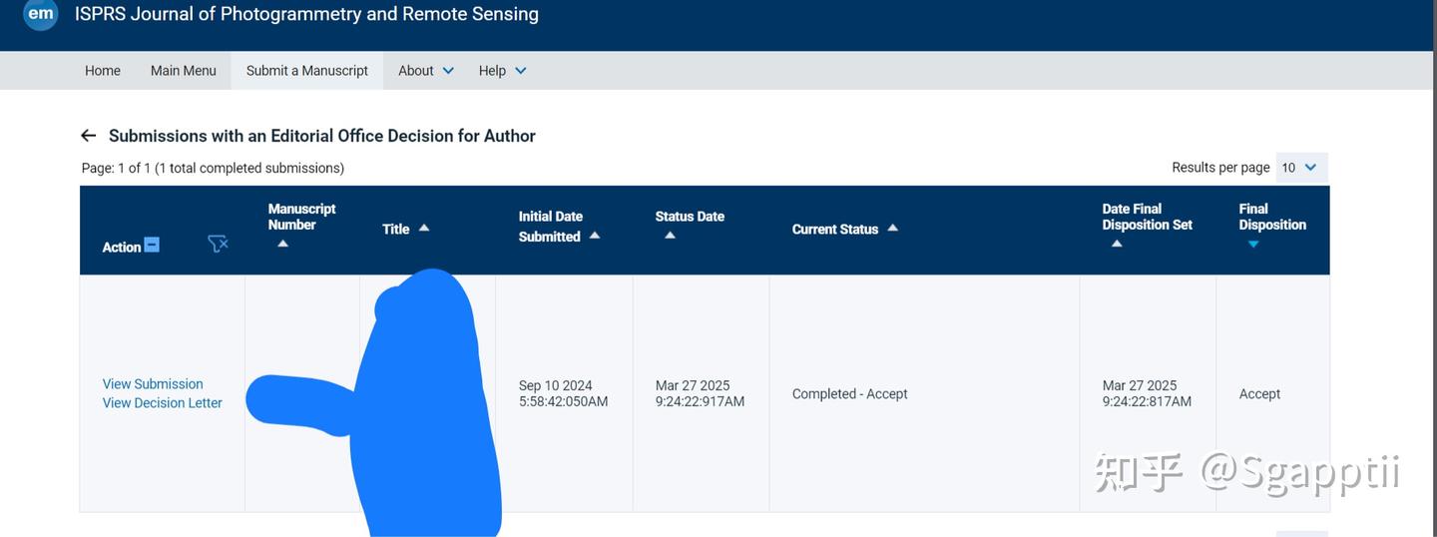Expand the About menu

426,71
